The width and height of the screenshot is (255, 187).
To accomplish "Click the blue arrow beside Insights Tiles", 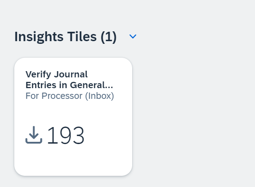I will (133, 36).
